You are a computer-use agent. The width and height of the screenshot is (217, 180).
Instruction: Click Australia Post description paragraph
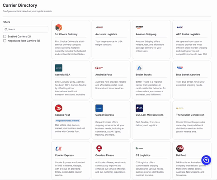click(111, 85)
